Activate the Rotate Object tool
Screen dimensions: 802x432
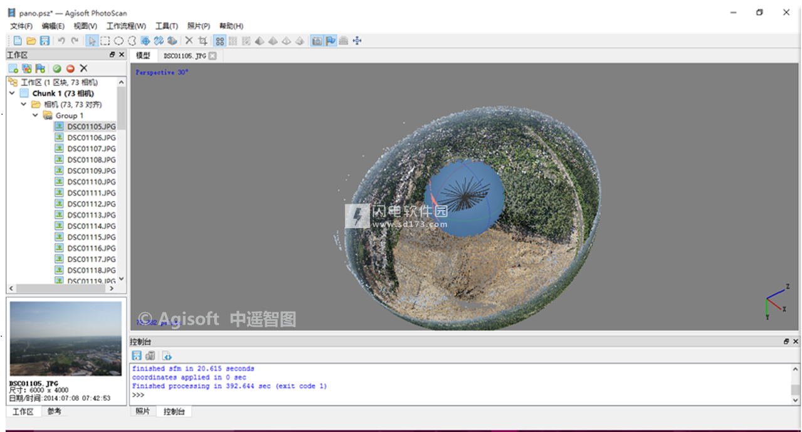coord(172,41)
